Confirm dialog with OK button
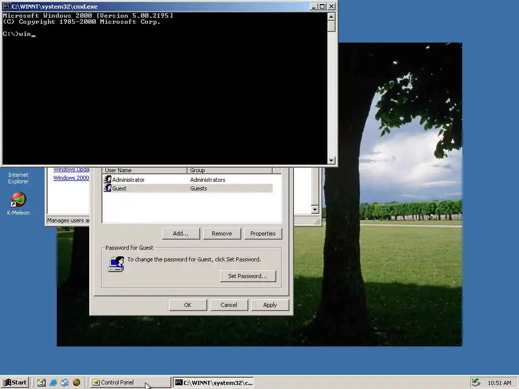This screenshot has width=519, height=389. coord(188,305)
